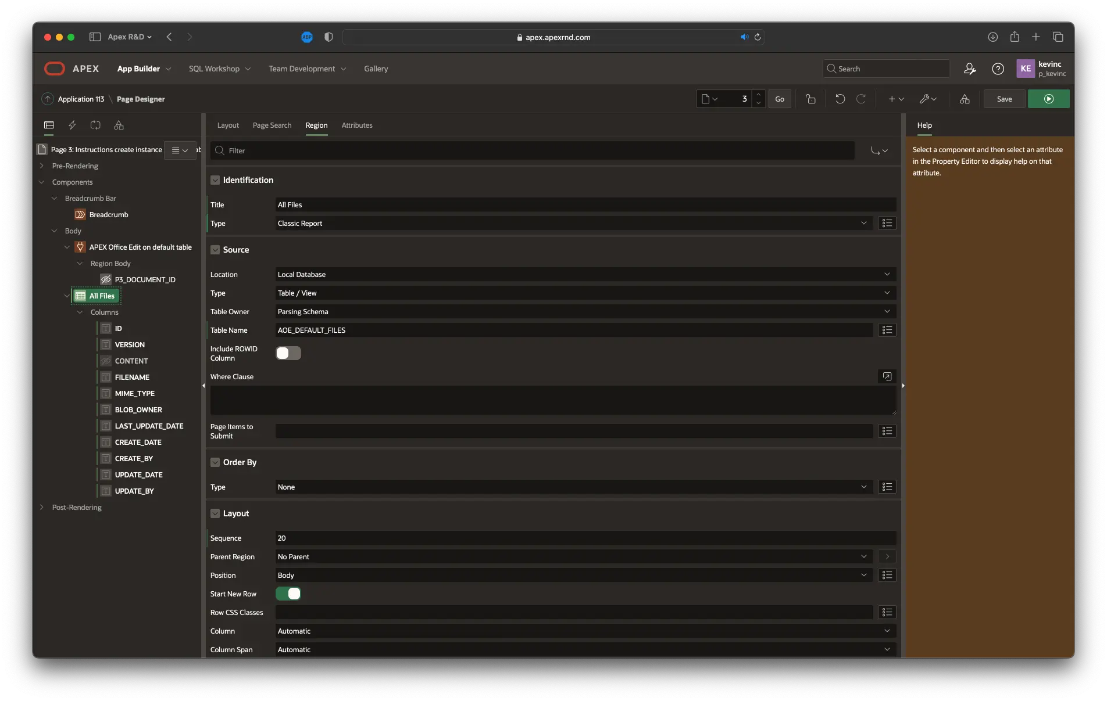This screenshot has width=1107, height=701.
Task: Open the rendering tree options menu
Action: tap(180, 150)
